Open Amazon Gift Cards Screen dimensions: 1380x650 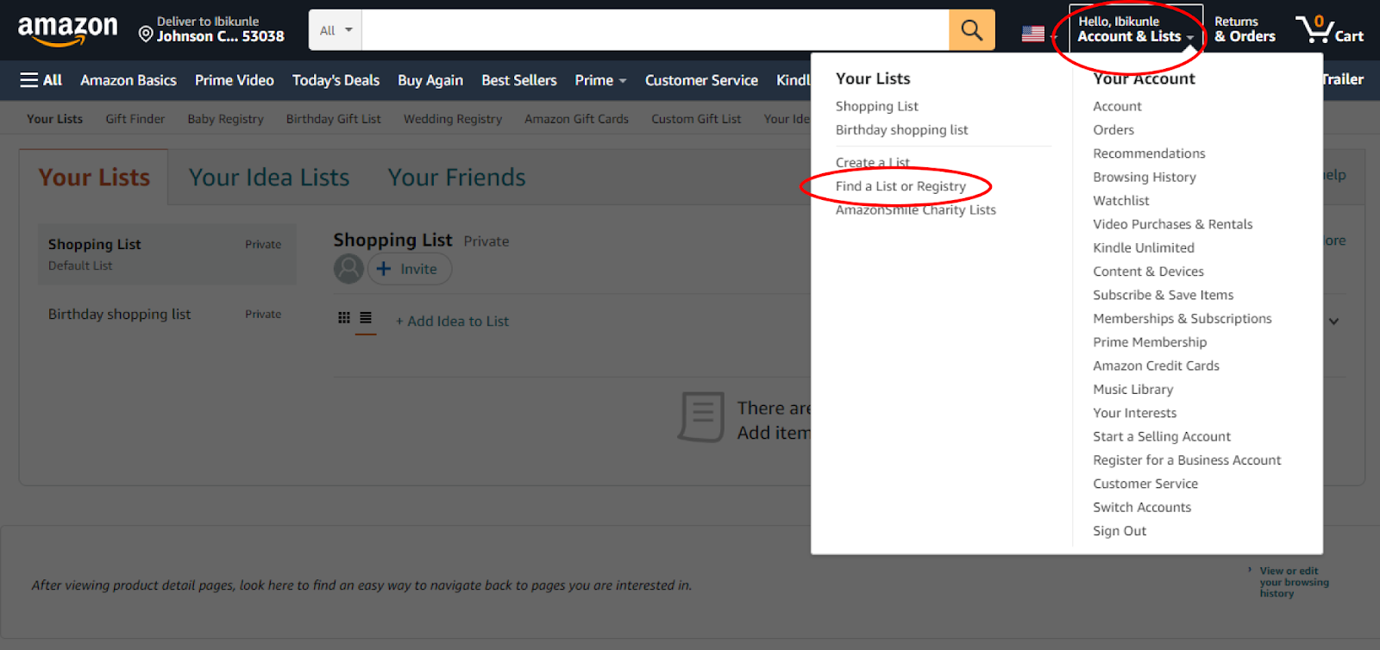point(576,119)
